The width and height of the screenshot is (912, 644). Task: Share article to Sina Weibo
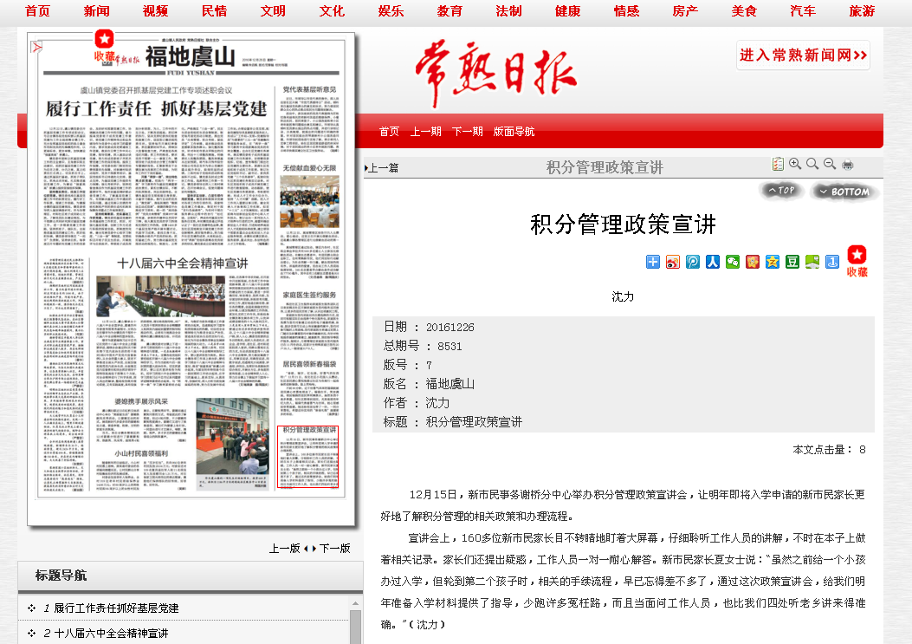(x=673, y=262)
